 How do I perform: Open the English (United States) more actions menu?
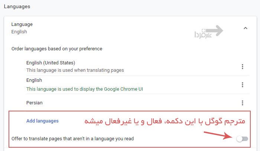[242, 67]
